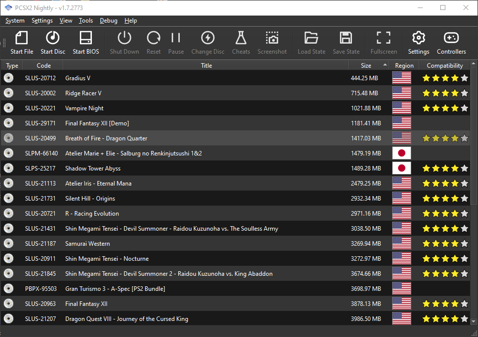Launch a game using Start Disc
This screenshot has width=478, height=337.
pyautogui.click(x=52, y=43)
